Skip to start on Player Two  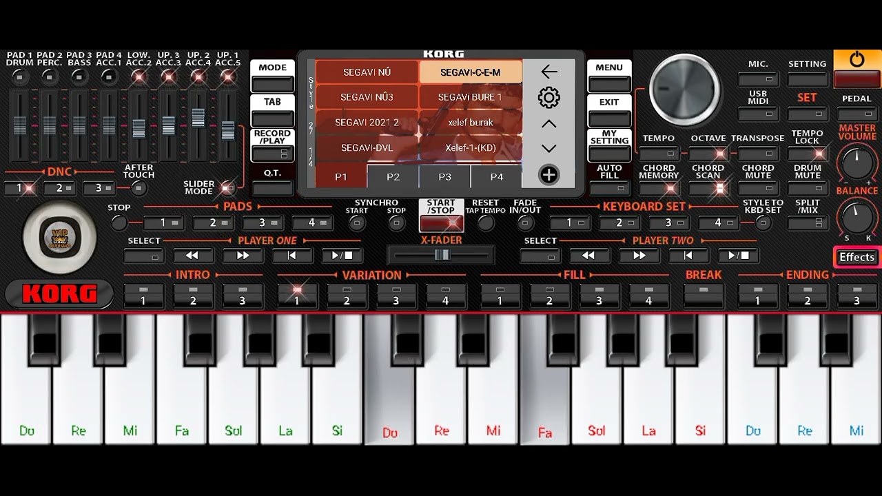[688, 256]
